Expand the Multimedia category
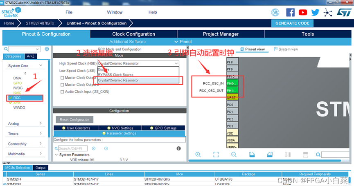This screenshot has height=188, width=354. point(41,154)
